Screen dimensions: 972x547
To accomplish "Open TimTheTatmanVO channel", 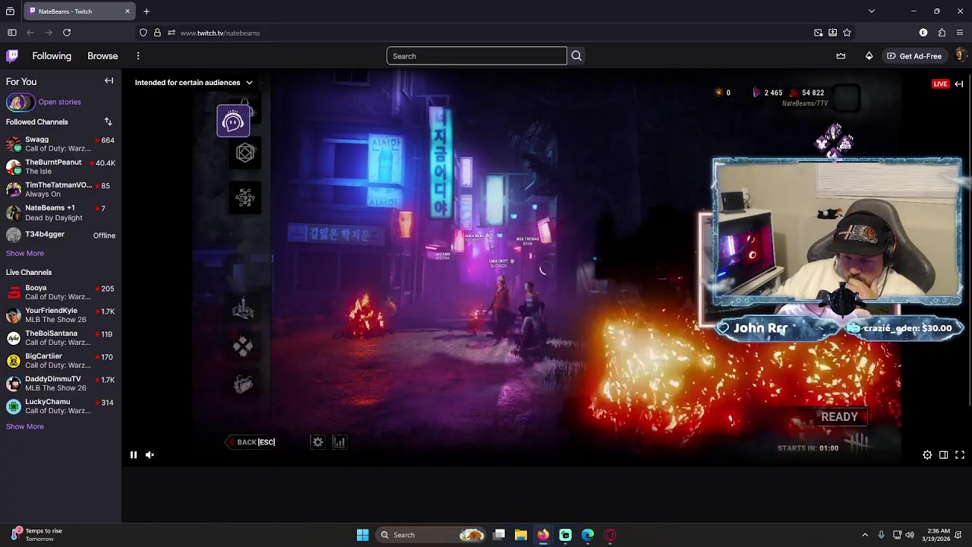I will click(61, 189).
